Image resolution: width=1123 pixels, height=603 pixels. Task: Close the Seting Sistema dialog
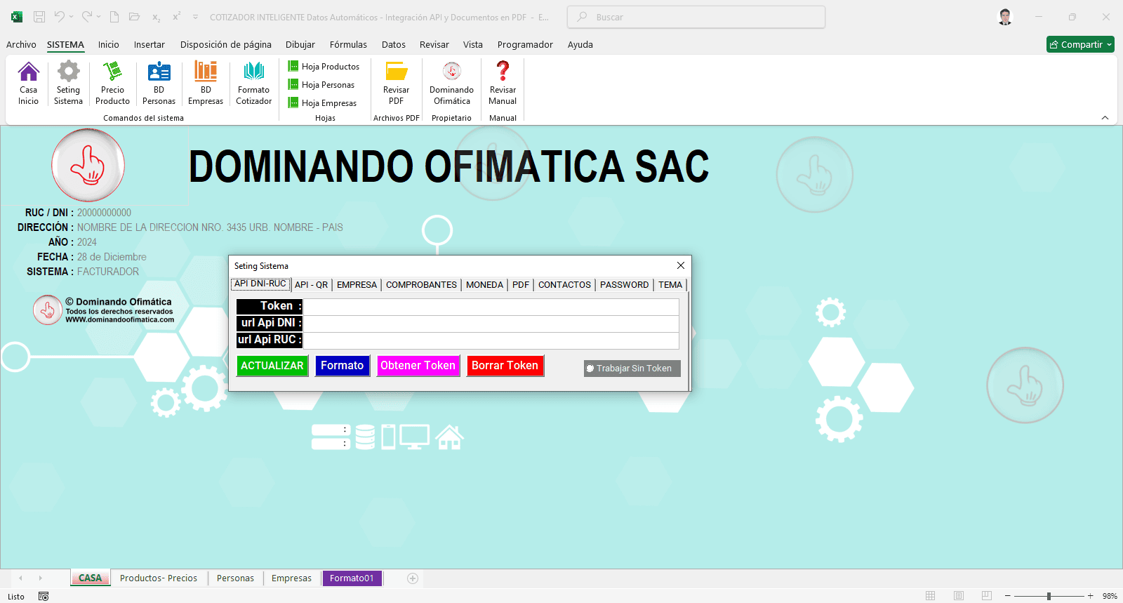point(680,265)
